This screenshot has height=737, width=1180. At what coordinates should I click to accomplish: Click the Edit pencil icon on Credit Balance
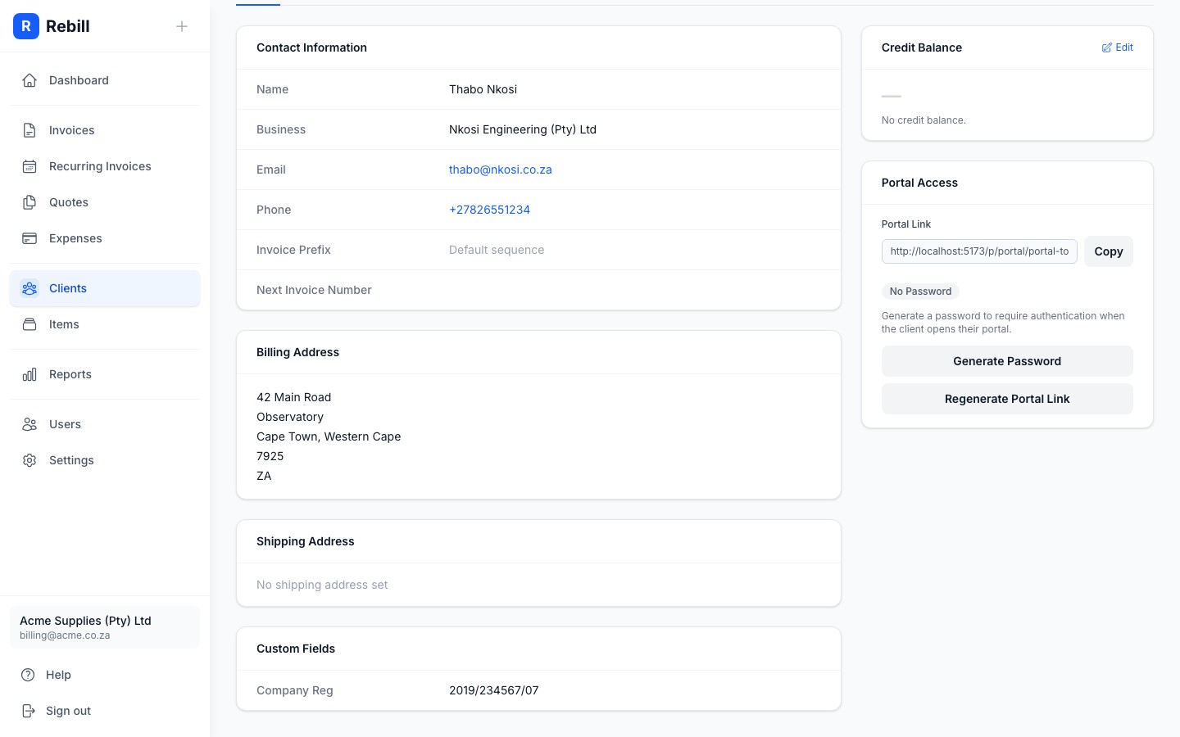1106,47
